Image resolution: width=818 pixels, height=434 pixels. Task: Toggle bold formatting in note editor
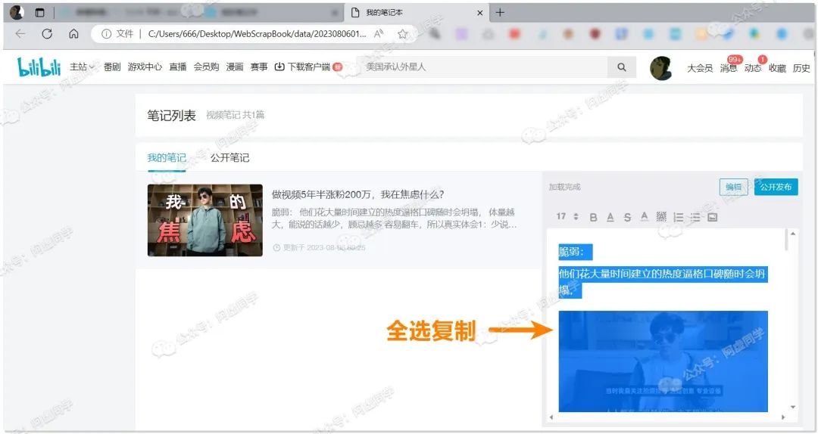point(593,217)
